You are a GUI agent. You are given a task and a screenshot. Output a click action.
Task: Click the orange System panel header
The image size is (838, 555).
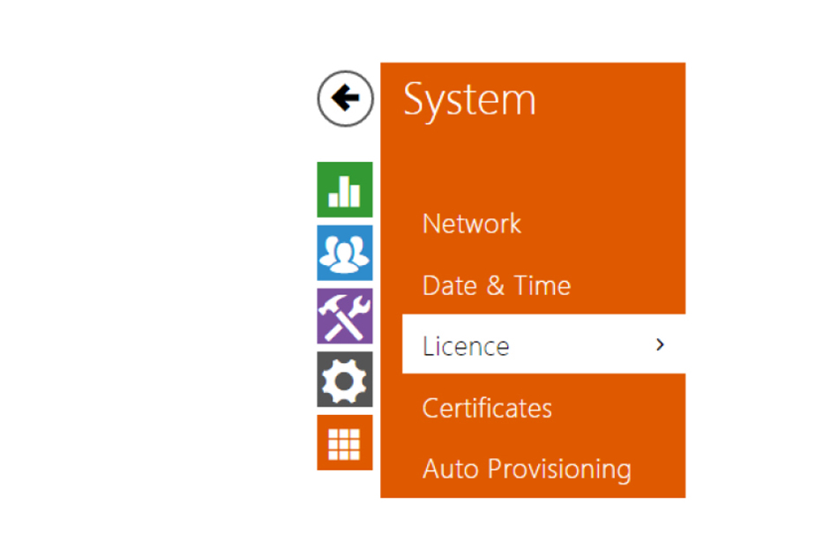click(x=532, y=100)
